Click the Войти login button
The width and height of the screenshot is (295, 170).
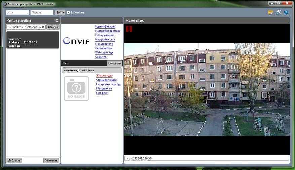[60, 12]
